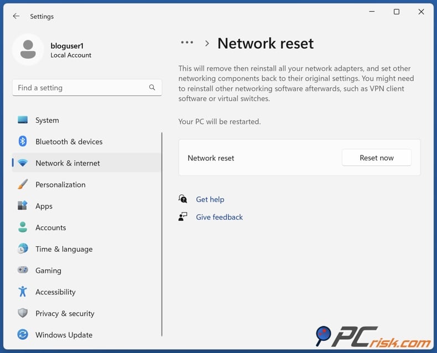
Task: Open Accessibility settings category
Action: pyautogui.click(x=86, y=292)
